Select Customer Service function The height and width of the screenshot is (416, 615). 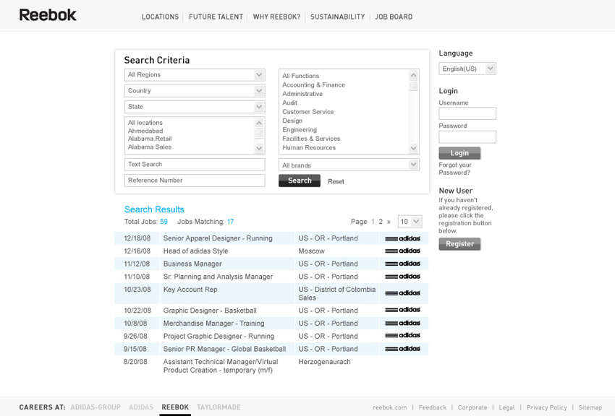point(308,112)
